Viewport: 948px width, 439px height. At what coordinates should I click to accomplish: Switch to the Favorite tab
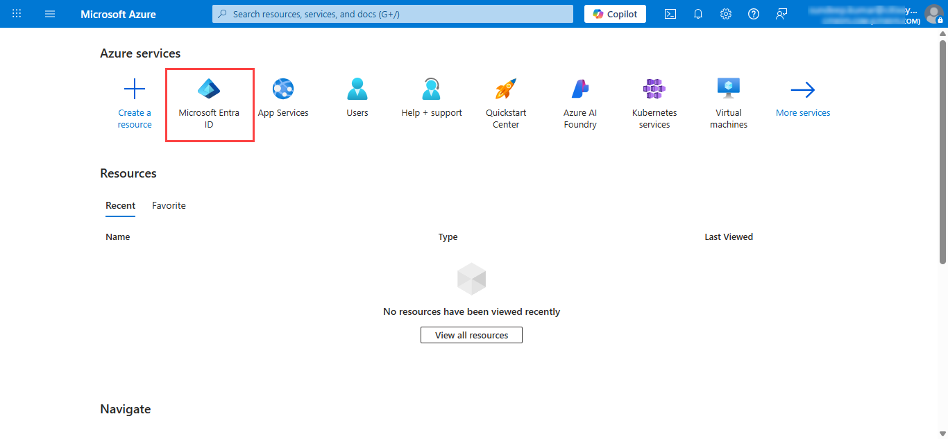[x=169, y=205]
